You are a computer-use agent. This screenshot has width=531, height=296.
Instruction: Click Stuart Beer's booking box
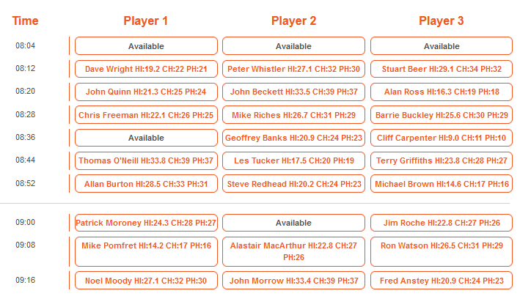[442, 69]
